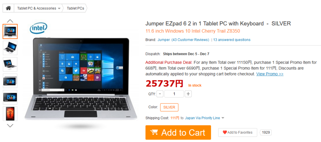Click the cart icon on Add to Cart

click(x=154, y=132)
